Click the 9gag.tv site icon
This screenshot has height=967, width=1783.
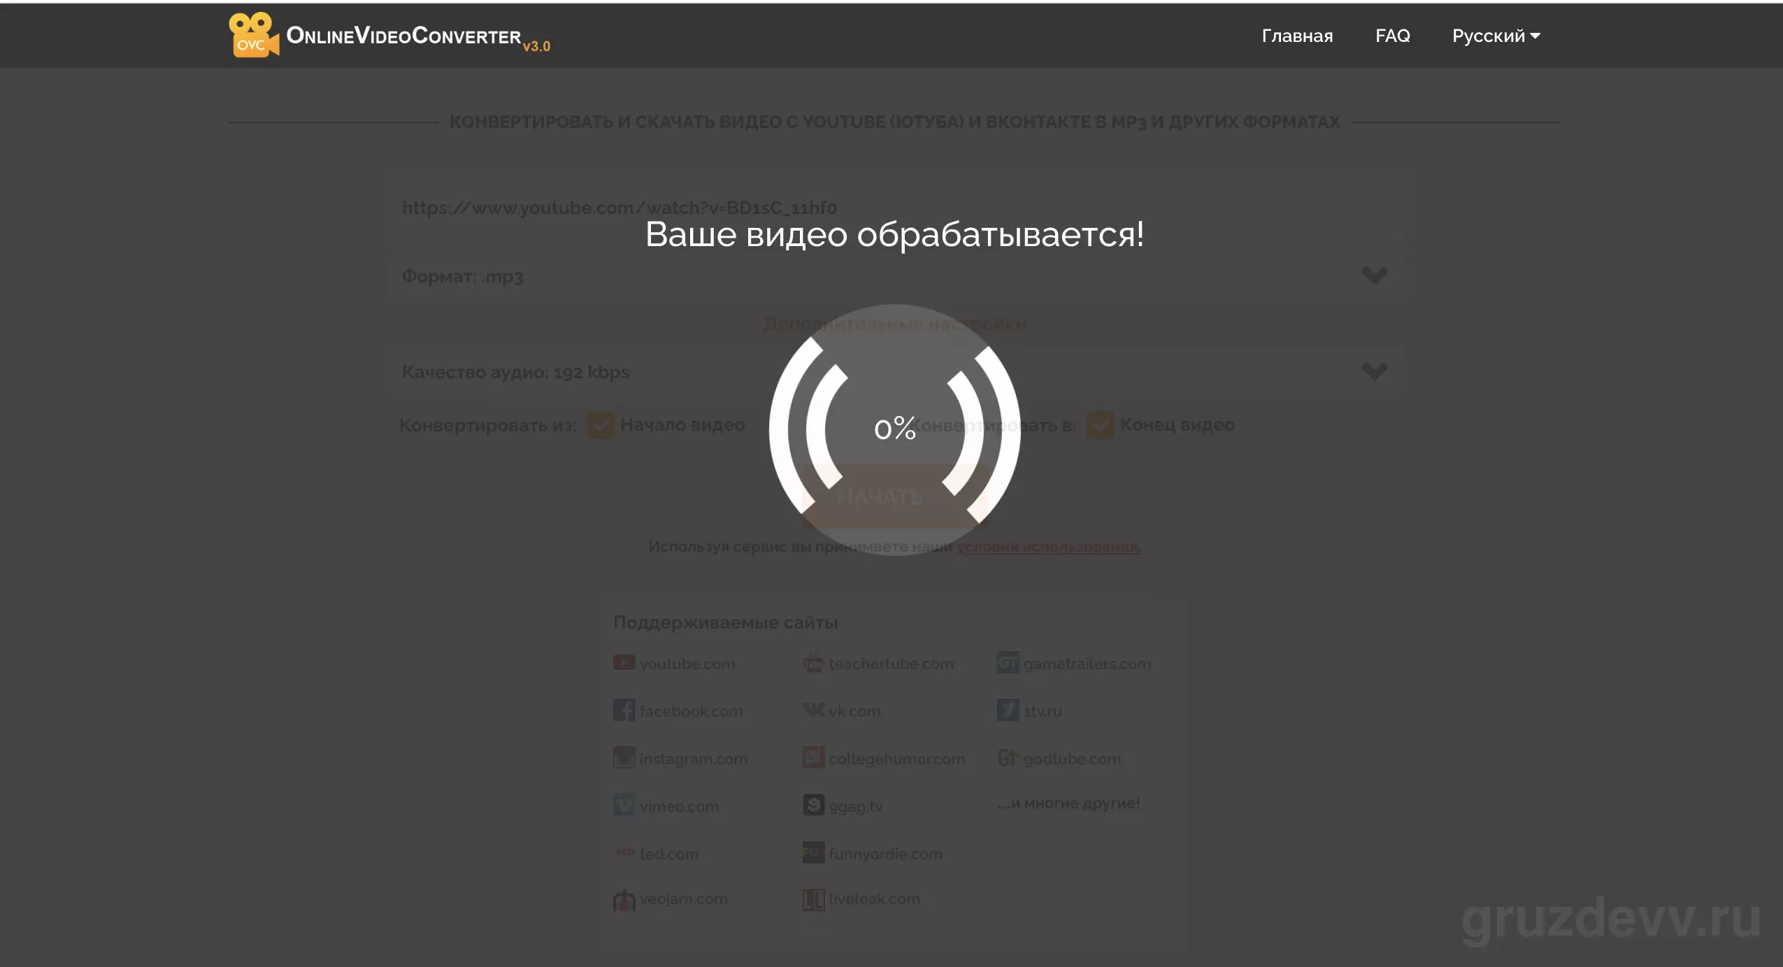pos(813,805)
